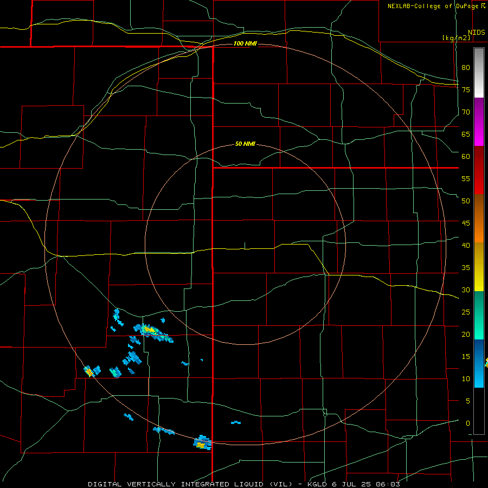This screenshot has width=488, height=488.
Task: Select the 100 NMI range ring label
Action: [245, 43]
